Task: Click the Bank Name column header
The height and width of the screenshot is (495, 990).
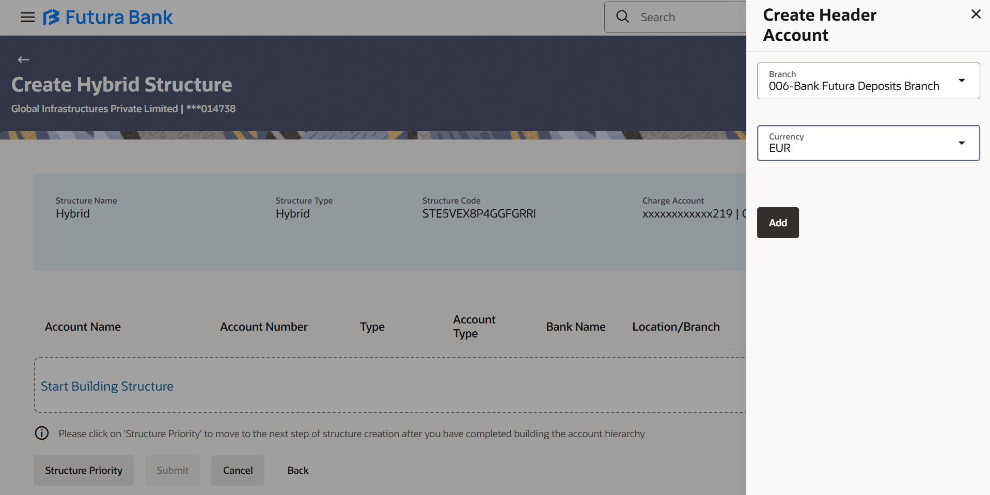Action: pos(576,327)
